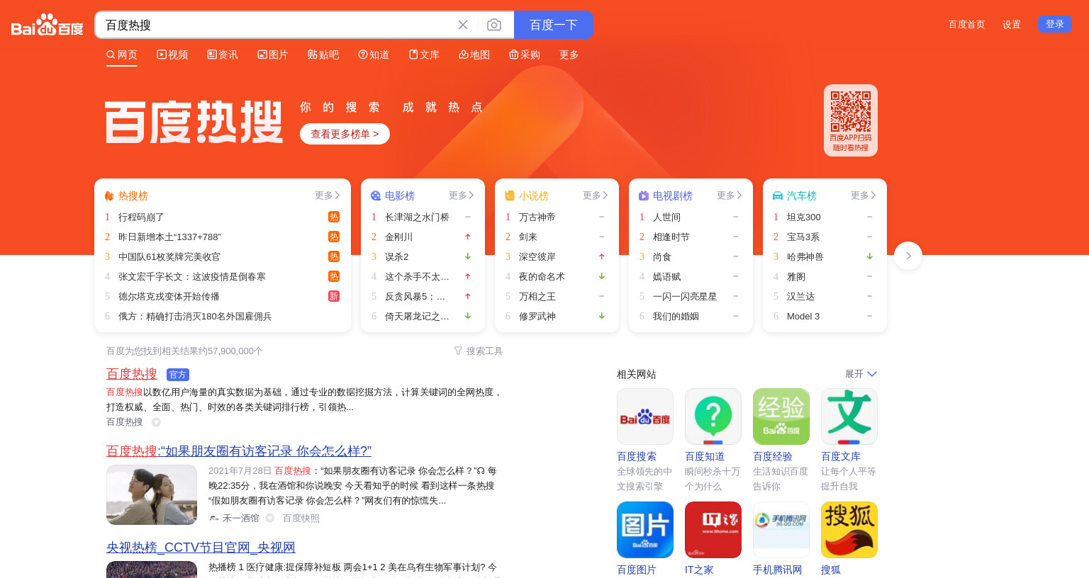Expand 更多 on 电影榜 card
The image size is (1089, 578).
(x=462, y=195)
